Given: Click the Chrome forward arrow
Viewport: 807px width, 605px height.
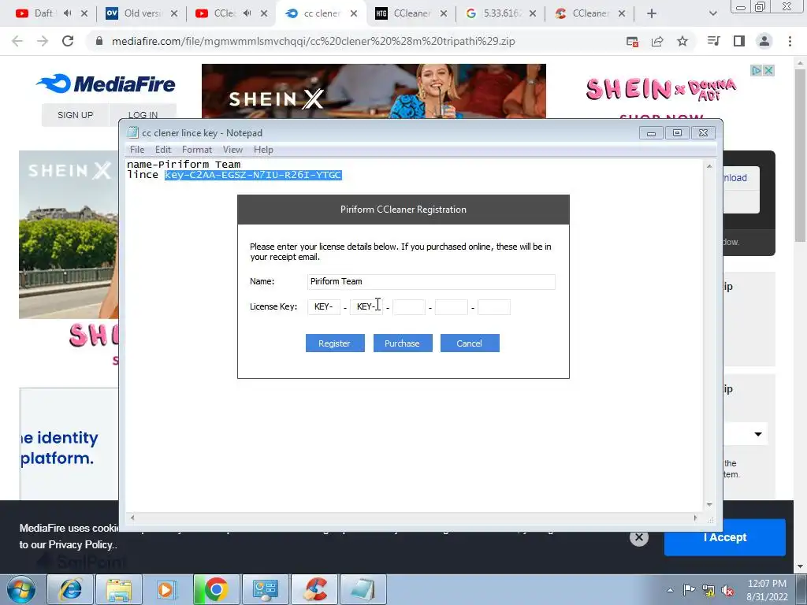Looking at the screenshot, I should tap(43, 41).
